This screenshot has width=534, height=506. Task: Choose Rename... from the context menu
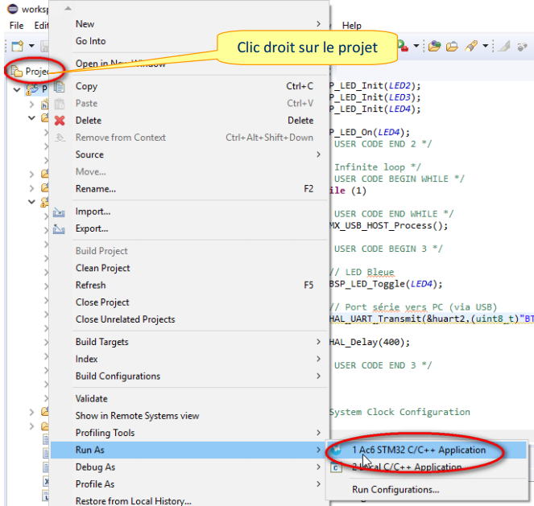click(95, 189)
